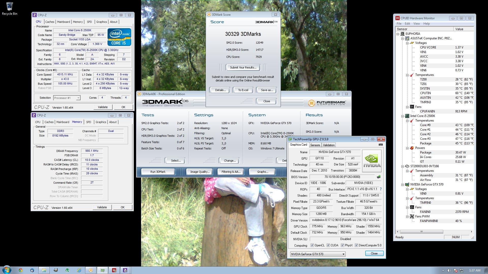
Task: Collapse the ASUSTeK Computer node
Action: pos(403,39)
